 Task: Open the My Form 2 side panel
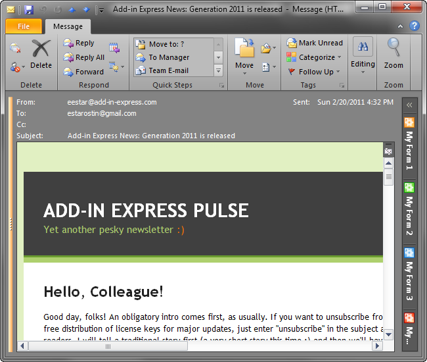[409, 209]
